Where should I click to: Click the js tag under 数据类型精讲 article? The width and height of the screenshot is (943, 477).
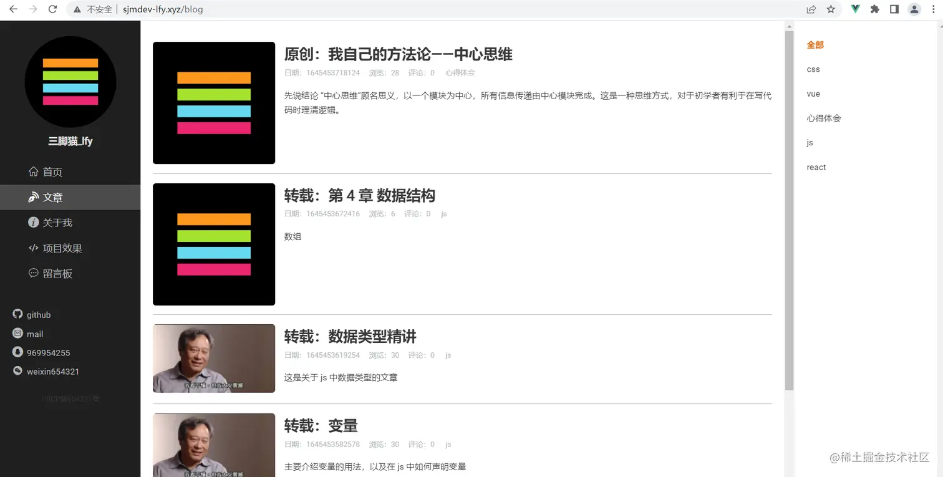coord(448,355)
